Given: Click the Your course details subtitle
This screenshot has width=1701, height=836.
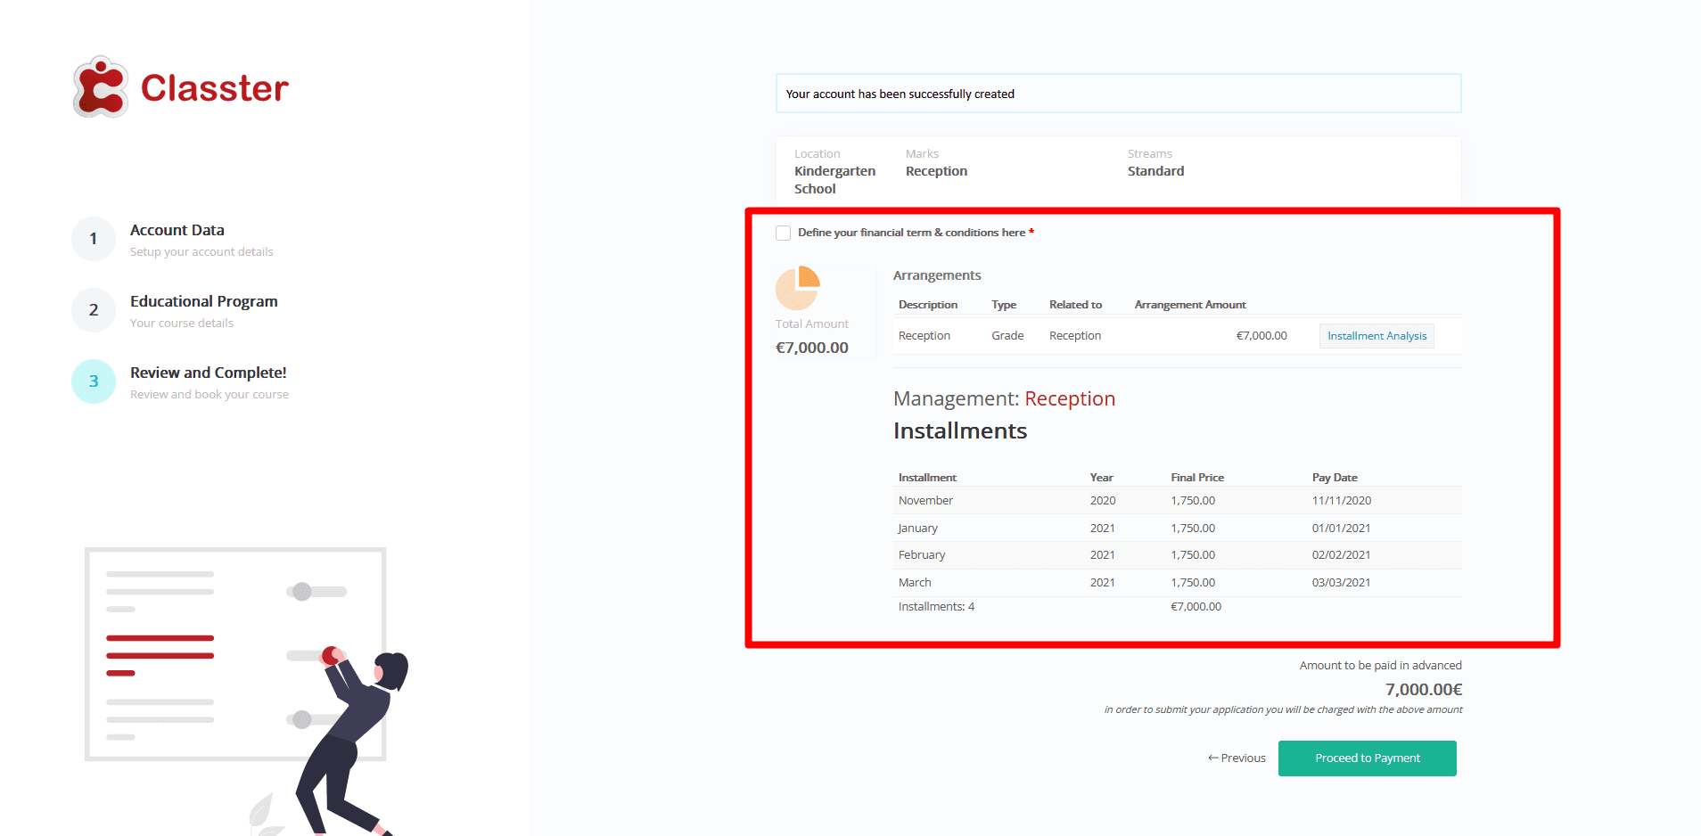Looking at the screenshot, I should pyautogui.click(x=182, y=324).
